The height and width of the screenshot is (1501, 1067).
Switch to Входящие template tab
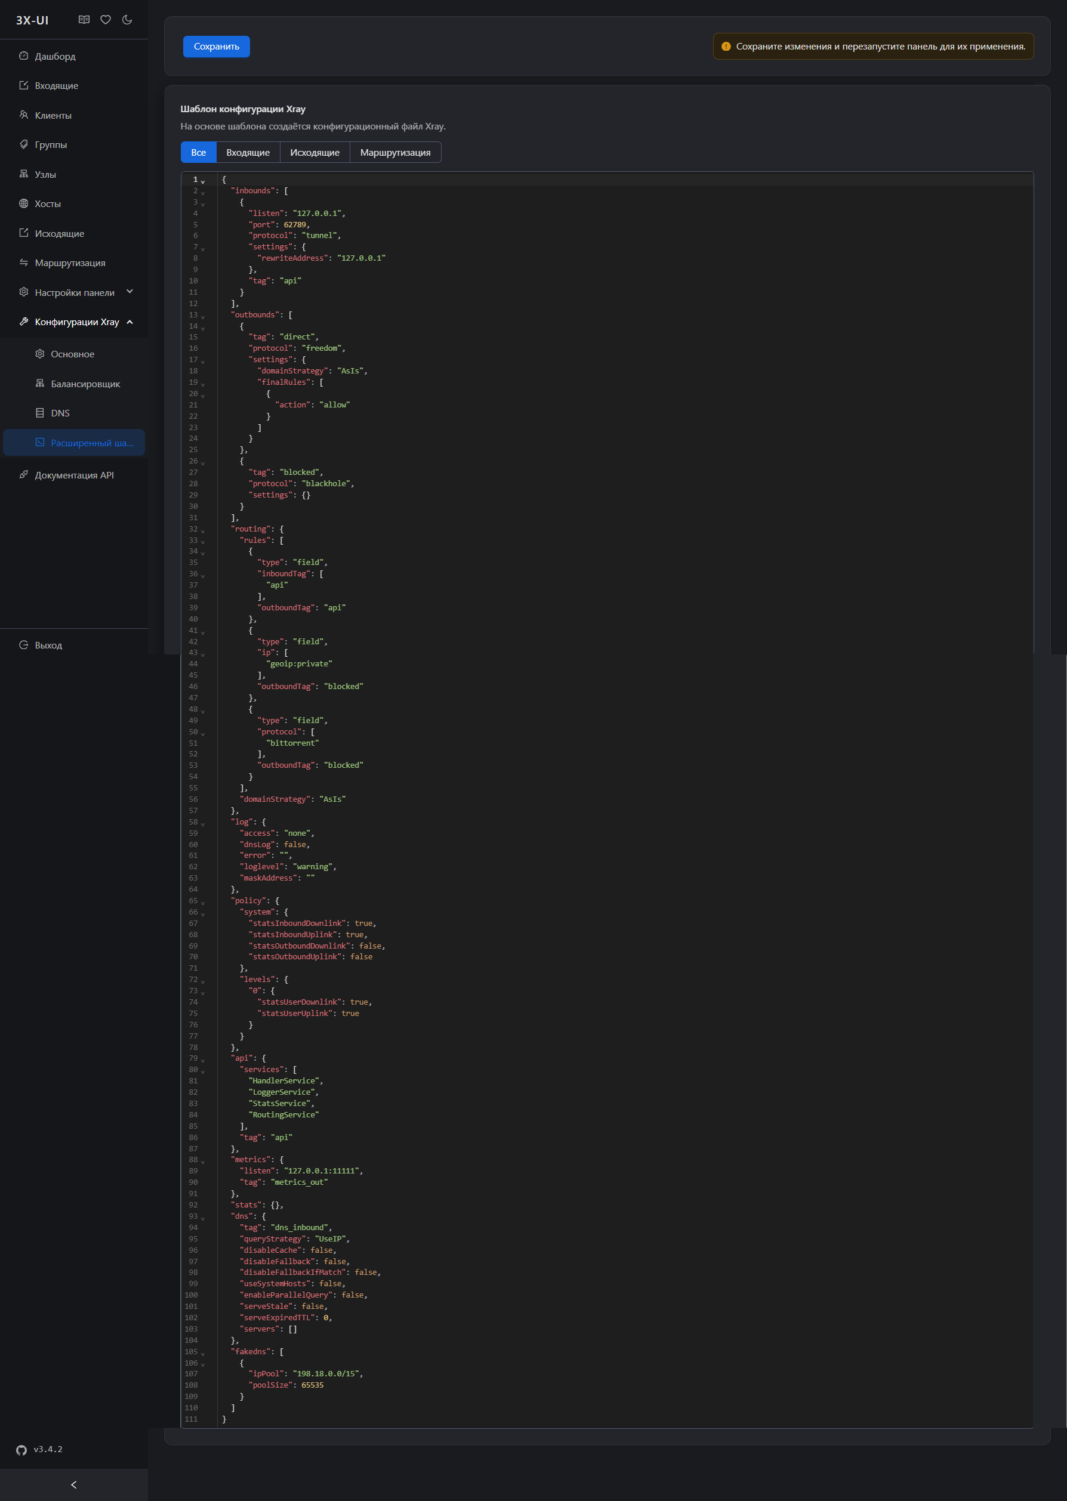pos(248,152)
